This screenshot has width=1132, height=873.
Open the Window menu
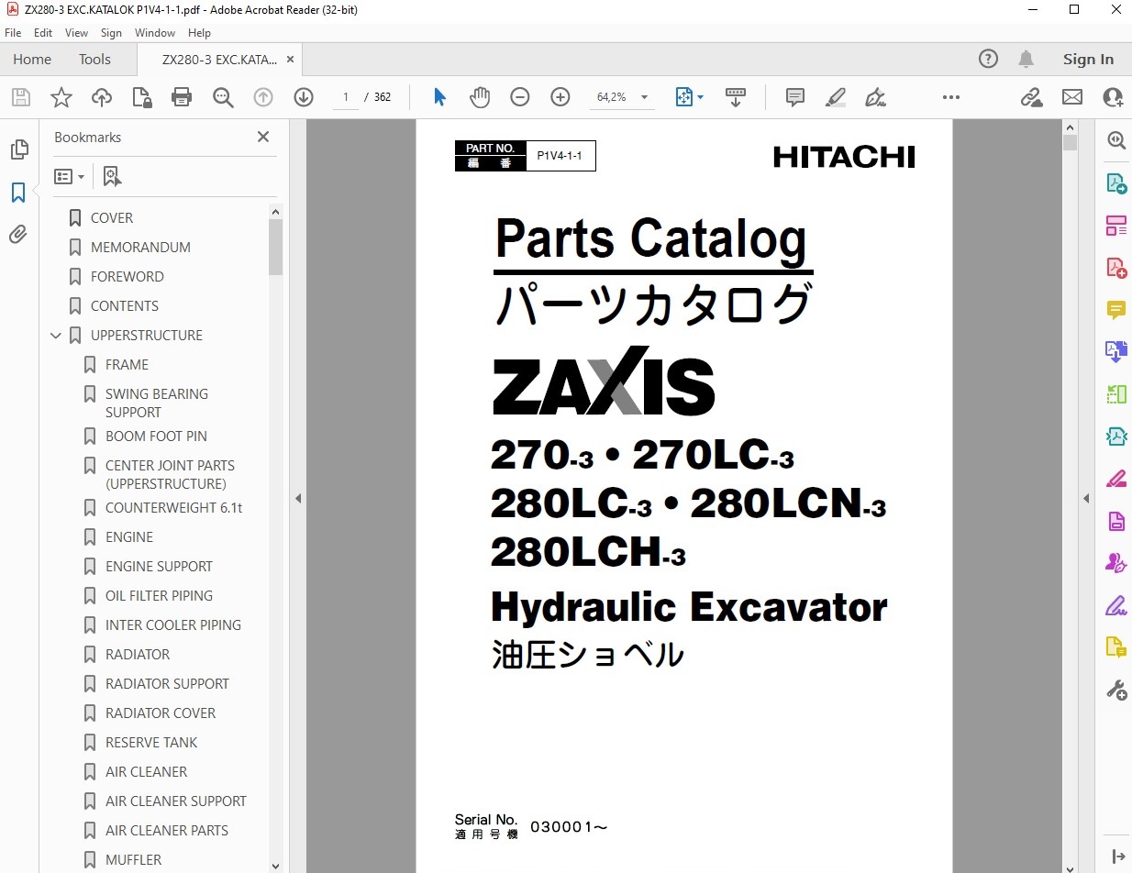click(x=155, y=33)
